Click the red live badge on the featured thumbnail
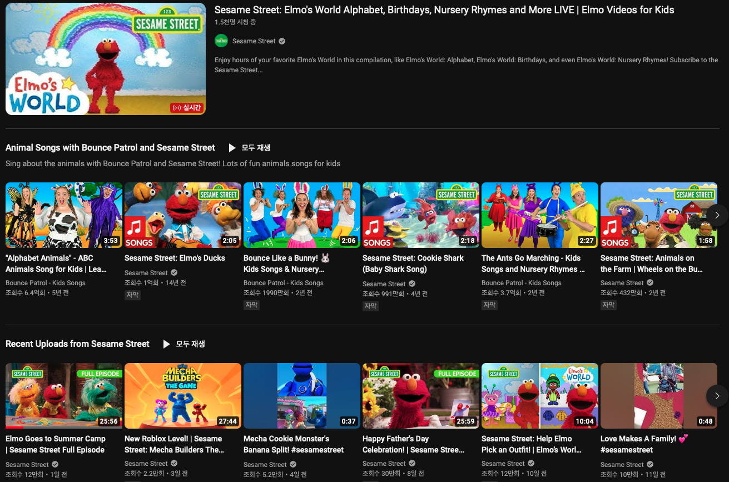This screenshot has height=482, width=729. tap(187, 108)
